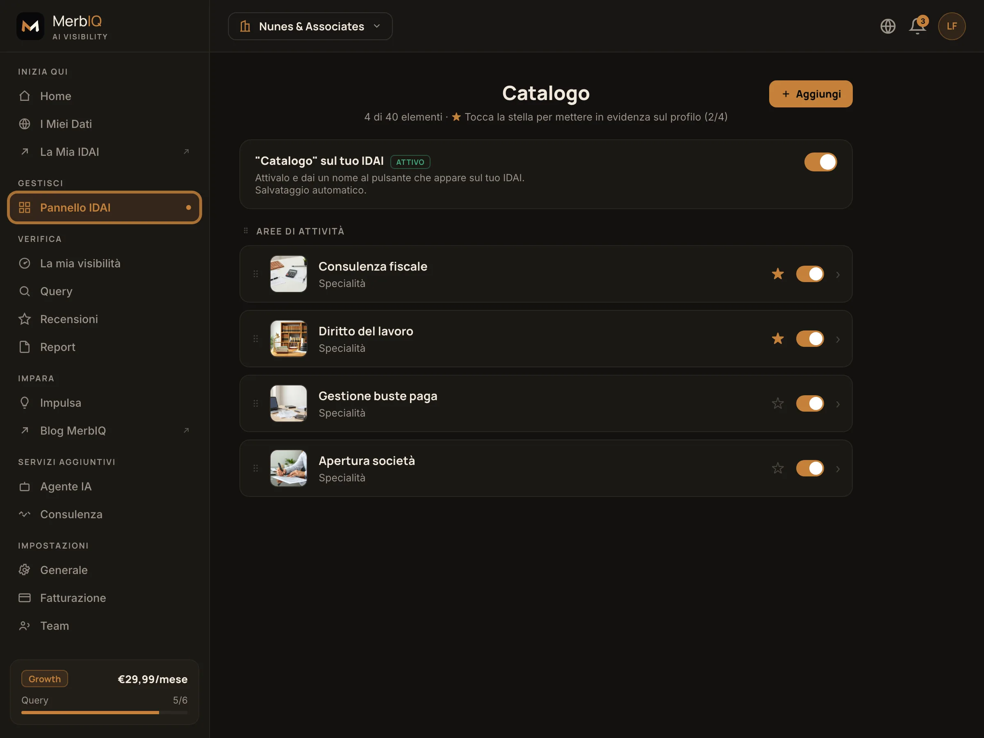The width and height of the screenshot is (984, 738).
Task: Open the LF user avatar menu
Action: (x=952, y=26)
